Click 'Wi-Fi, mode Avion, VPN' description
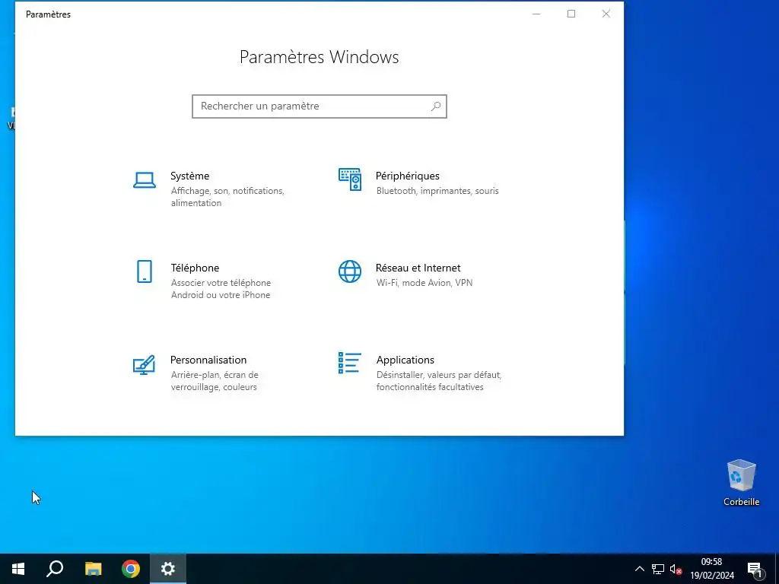 pyautogui.click(x=424, y=283)
